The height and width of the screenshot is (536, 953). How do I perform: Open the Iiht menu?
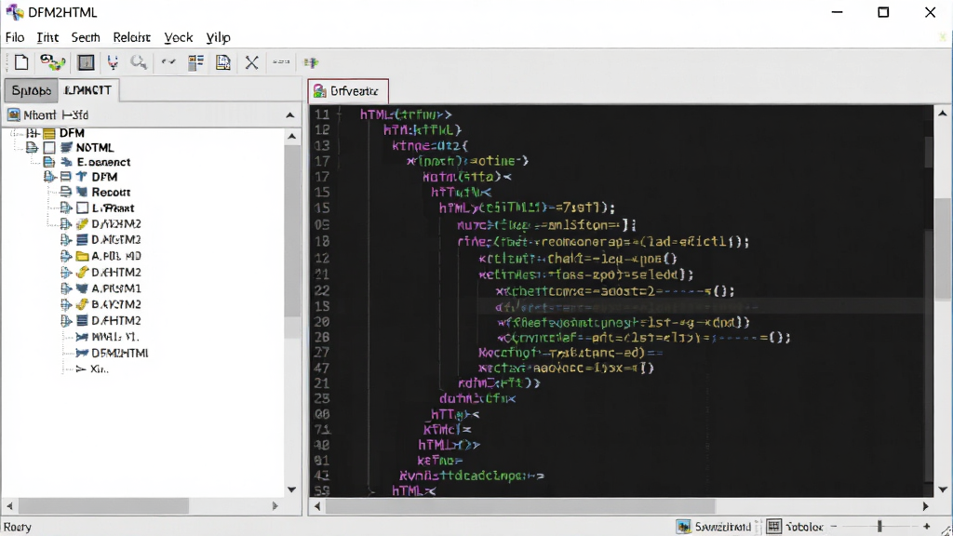coord(47,37)
